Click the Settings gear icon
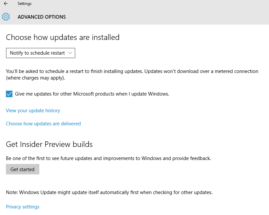The height and width of the screenshot is (215, 269). pos(6,17)
